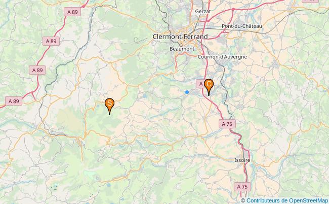This screenshot has width=329, height=204.
Task: Select the Clermont-Ferrand city label
Action: [x=180, y=37]
